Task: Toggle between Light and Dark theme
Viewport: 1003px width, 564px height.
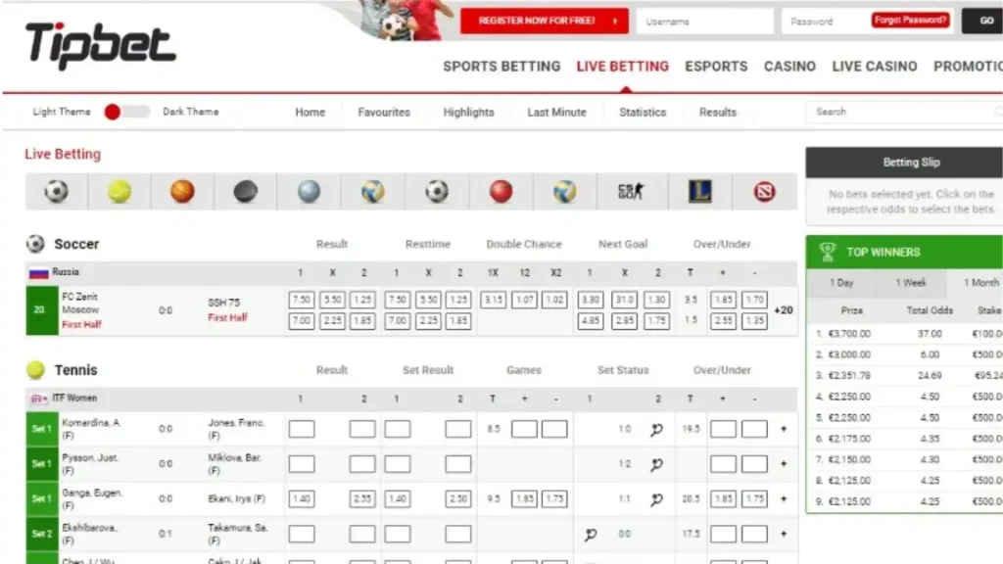Action: click(x=126, y=112)
